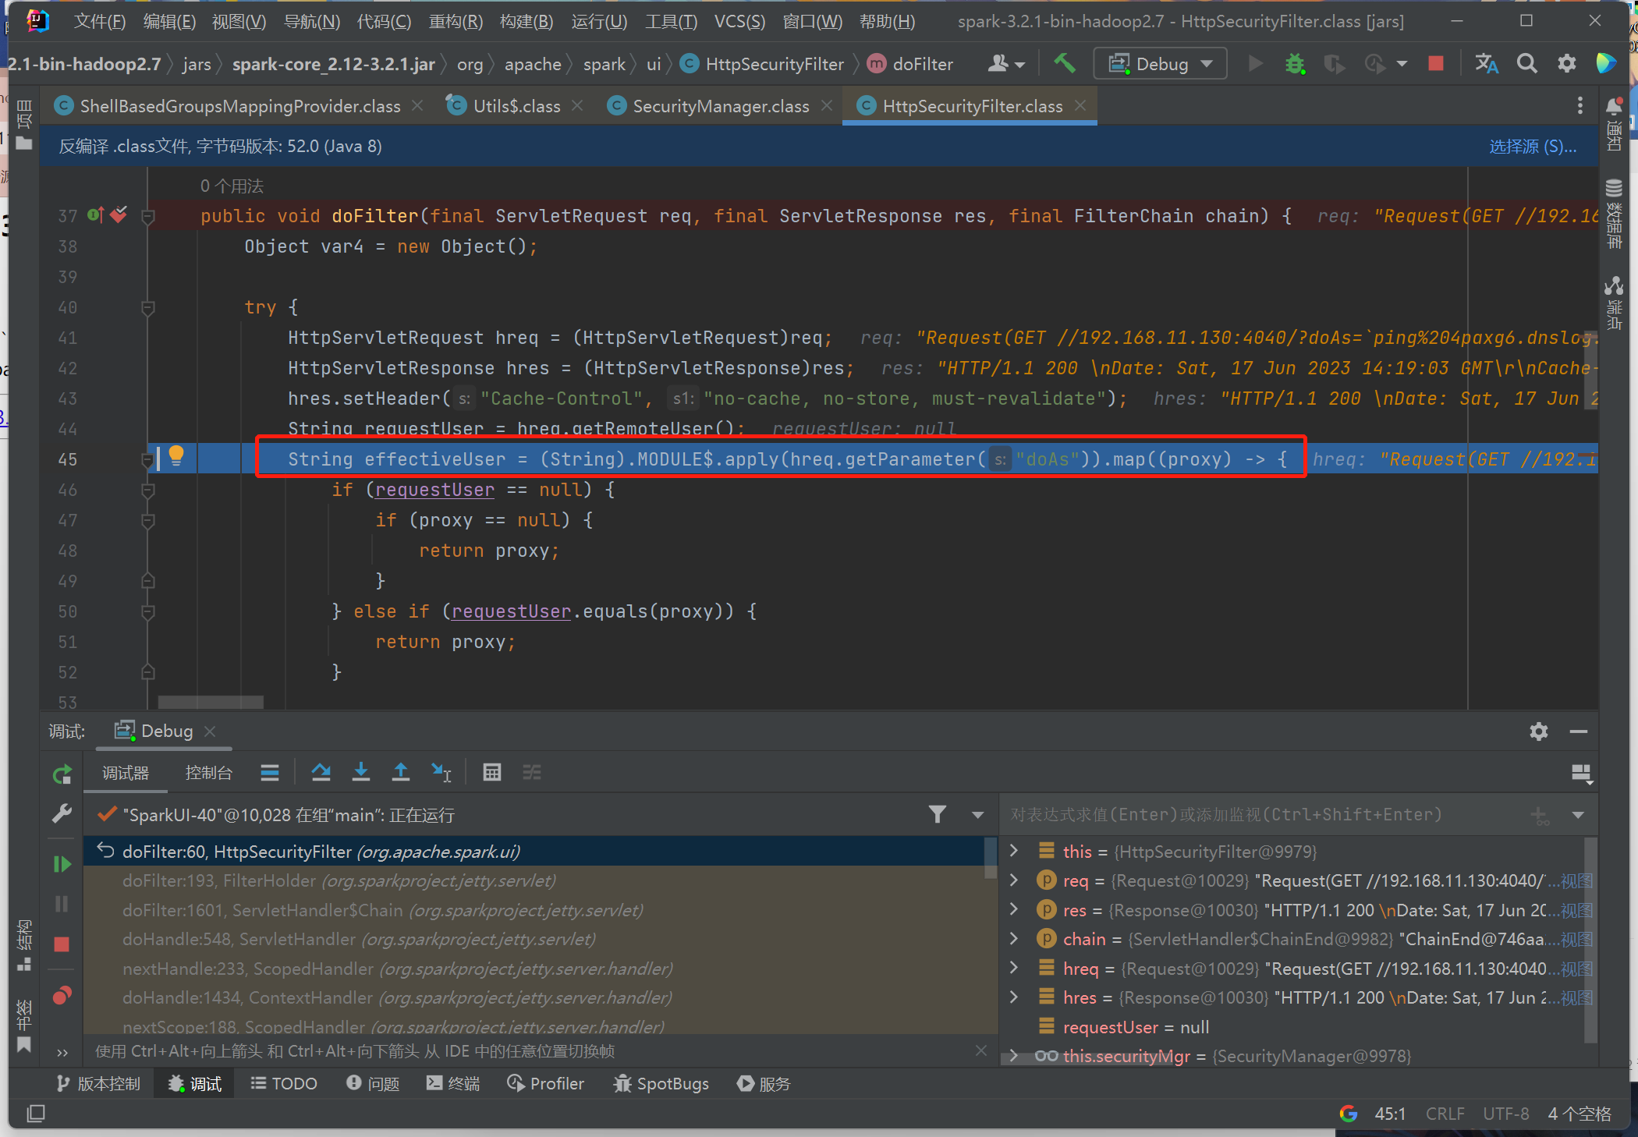Open the 控制台 console tab

point(208,772)
